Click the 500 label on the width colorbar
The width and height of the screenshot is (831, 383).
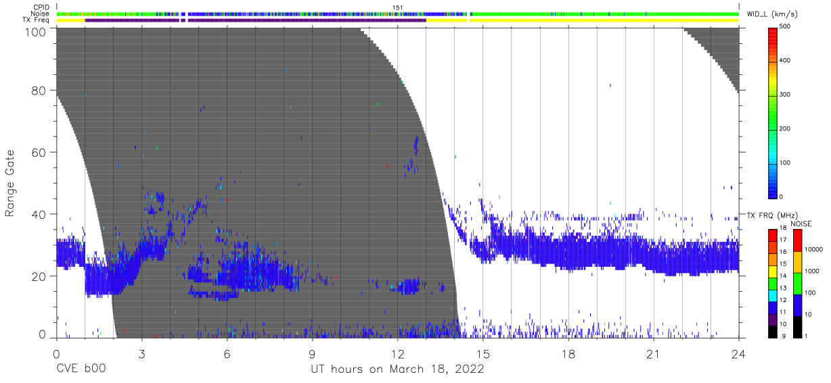click(784, 26)
